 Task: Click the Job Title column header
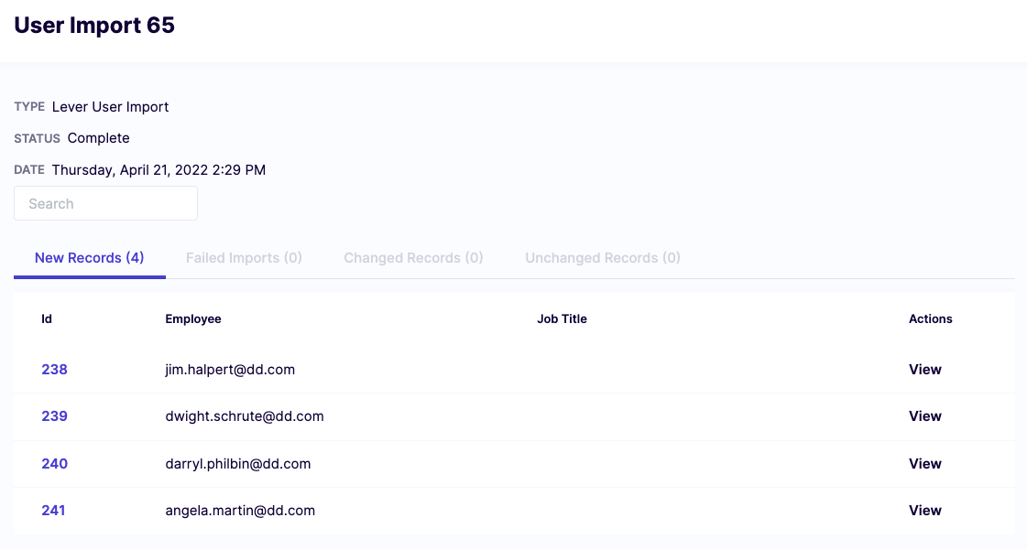click(562, 319)
